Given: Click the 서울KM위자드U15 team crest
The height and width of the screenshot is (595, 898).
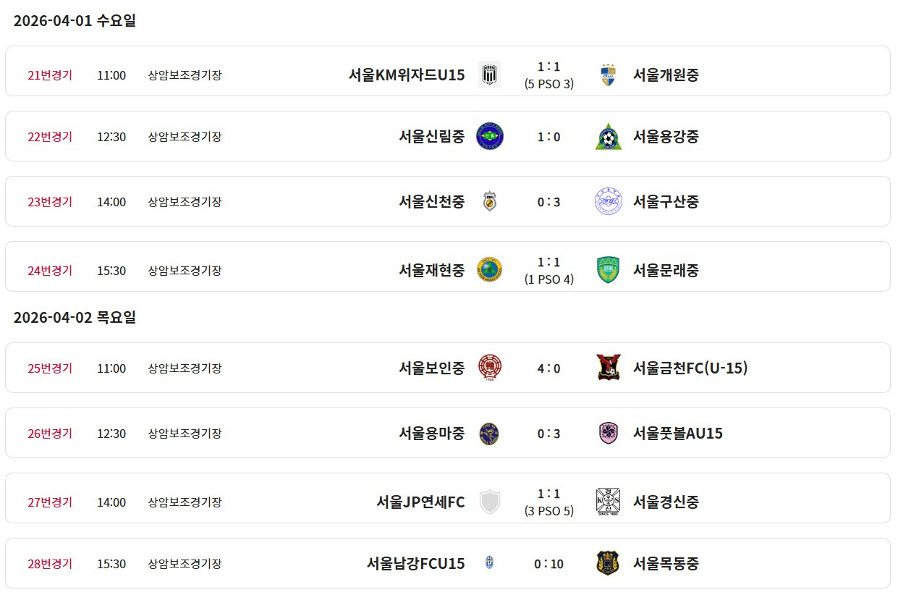Looking at the screenshot, I should (x=490, y=75).
